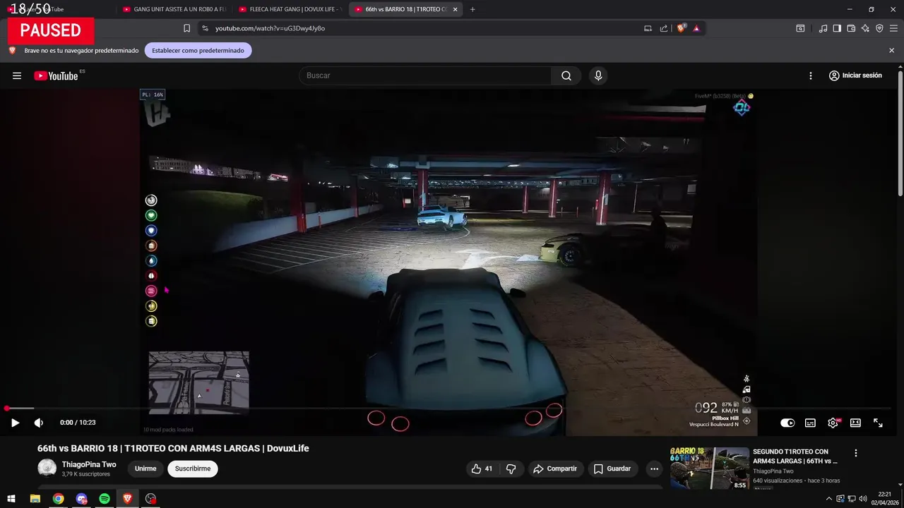Open Spotify from taskbar
Screen dimensions: 904x508
105,499
